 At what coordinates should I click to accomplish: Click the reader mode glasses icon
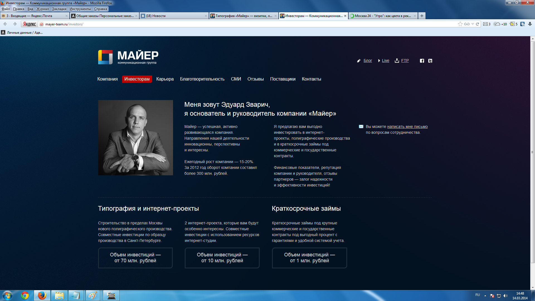coord(467,24)
